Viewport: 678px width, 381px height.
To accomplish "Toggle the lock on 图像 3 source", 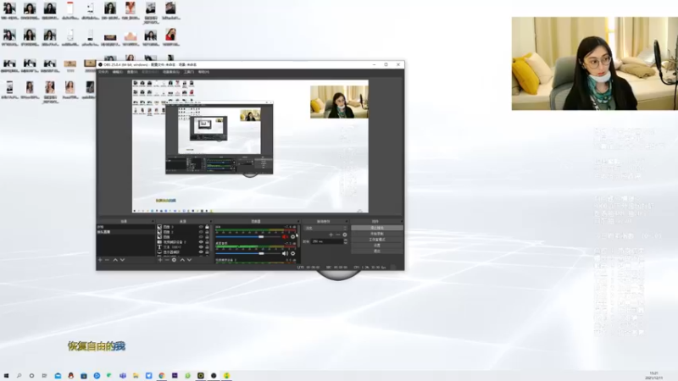I will 207,227.
